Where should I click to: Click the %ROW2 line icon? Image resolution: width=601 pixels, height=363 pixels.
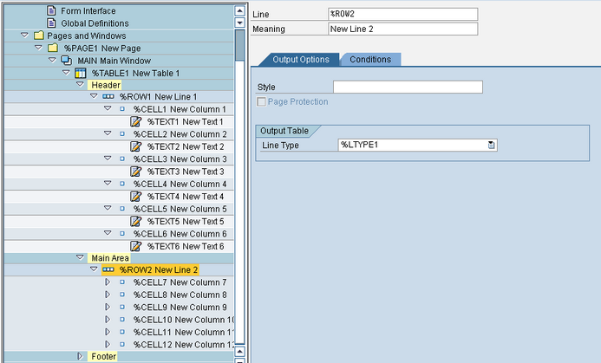108,269
